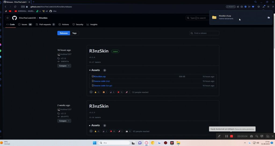The height and width of the screenshot is (146, 275).
Task: Open Compare dropdown for v3.1.6 release
Action: (x=64, y=66)
